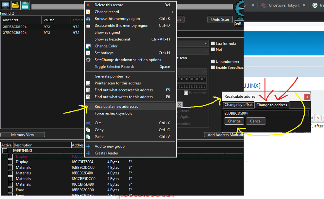This screenshot has height=199, width=324.
Task: Click the gear icon for dropdown selection options
Action: (x=88, y=60)
